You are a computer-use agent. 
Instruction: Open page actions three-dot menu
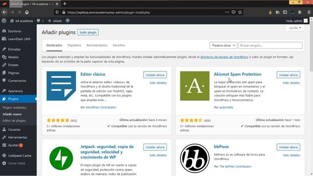click(x=227, y=12)
